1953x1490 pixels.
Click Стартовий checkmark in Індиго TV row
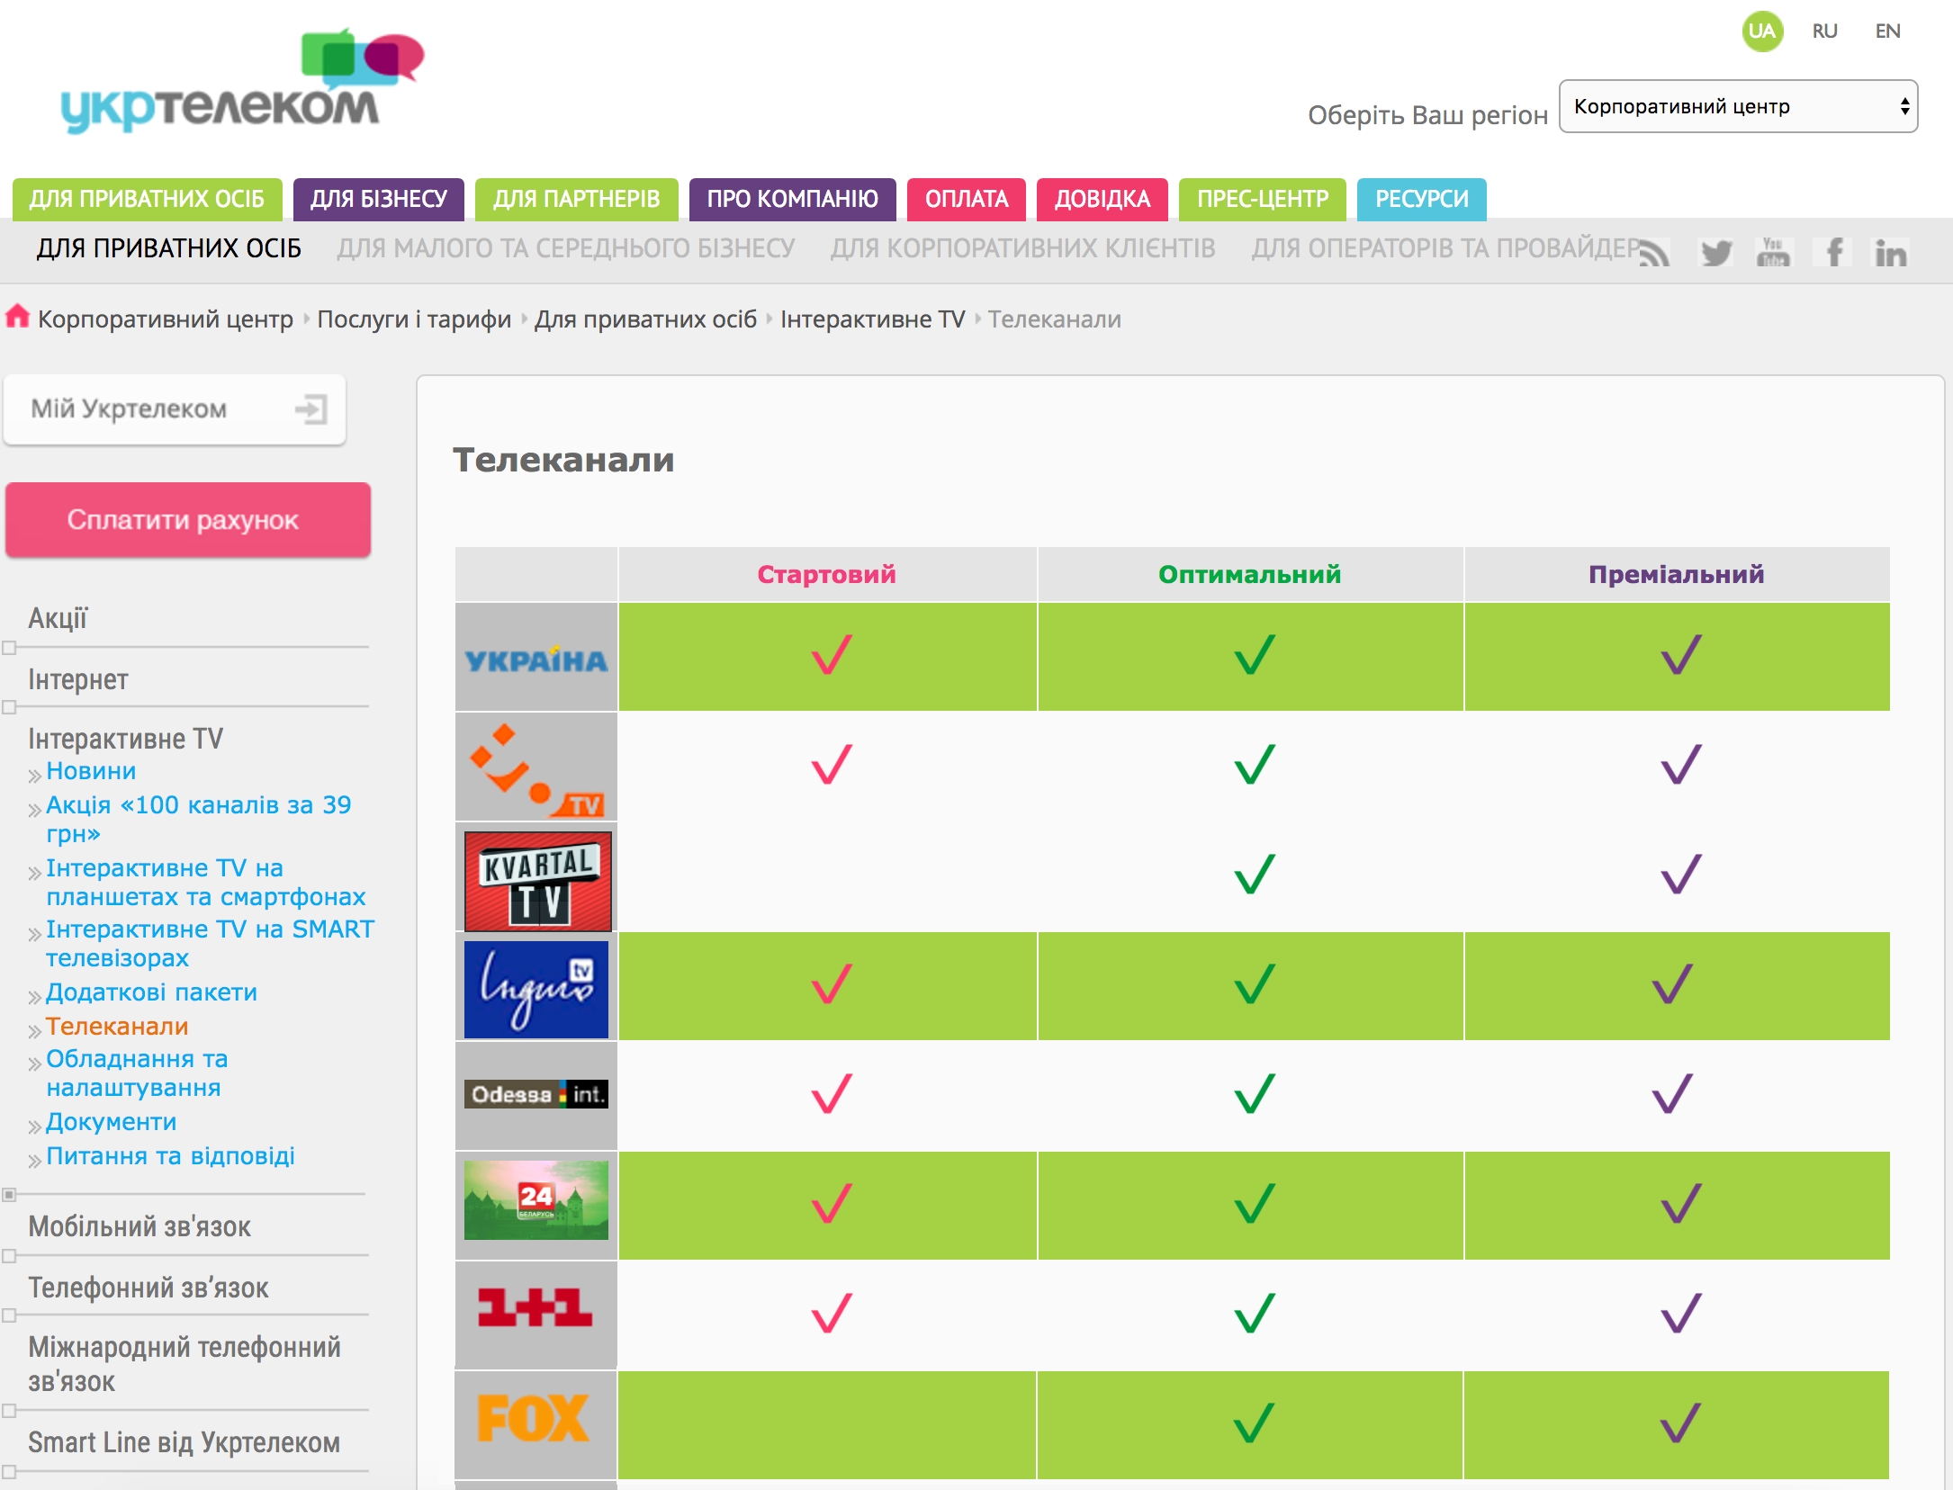[x=831, y=984]
